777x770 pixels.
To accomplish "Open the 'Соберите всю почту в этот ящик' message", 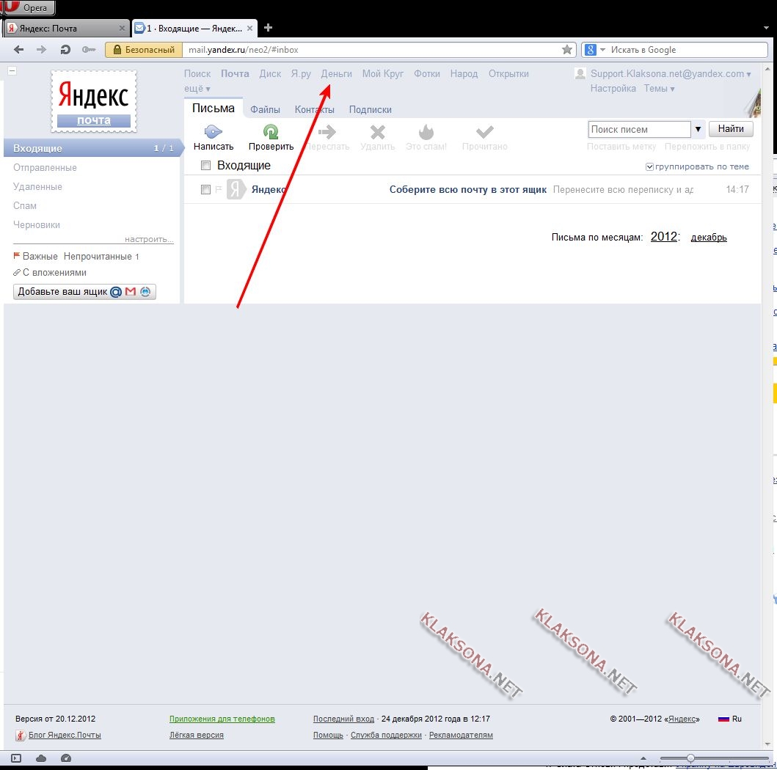I will 468,189.
